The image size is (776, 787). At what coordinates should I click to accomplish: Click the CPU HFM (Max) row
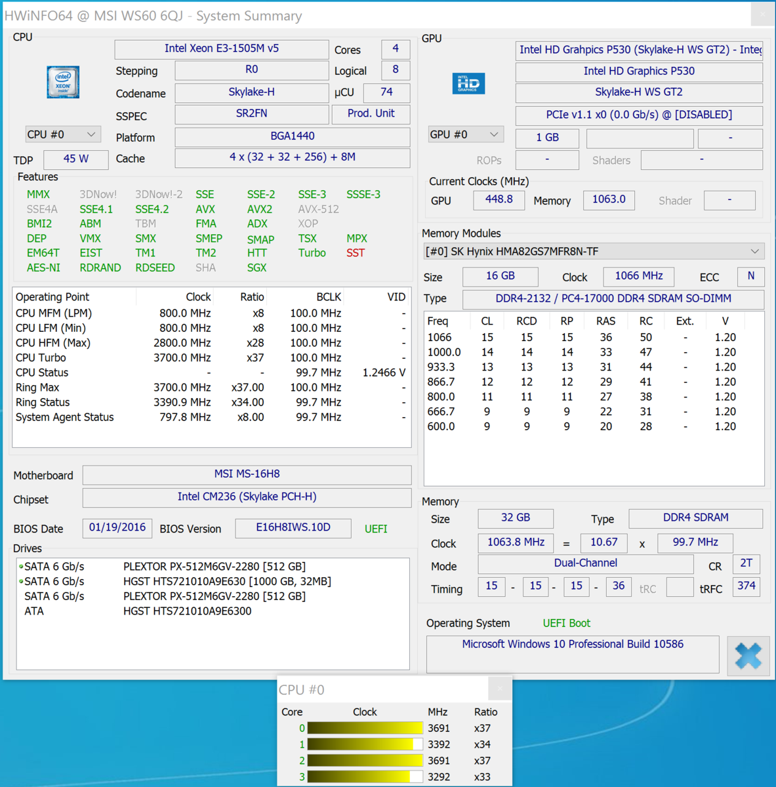point(211,342)
